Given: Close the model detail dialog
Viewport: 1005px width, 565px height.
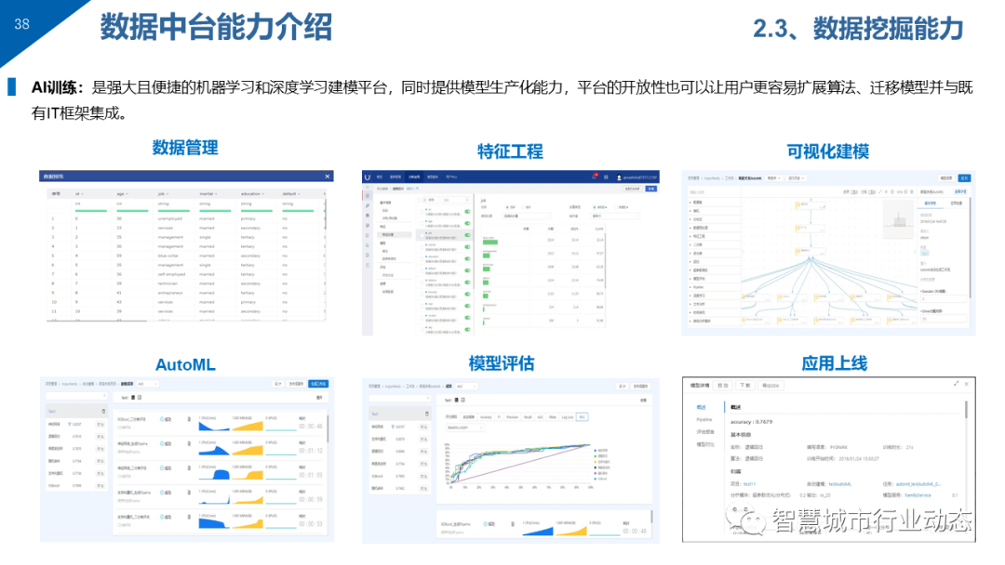Looking at the screenshot, I should point(967,384).
